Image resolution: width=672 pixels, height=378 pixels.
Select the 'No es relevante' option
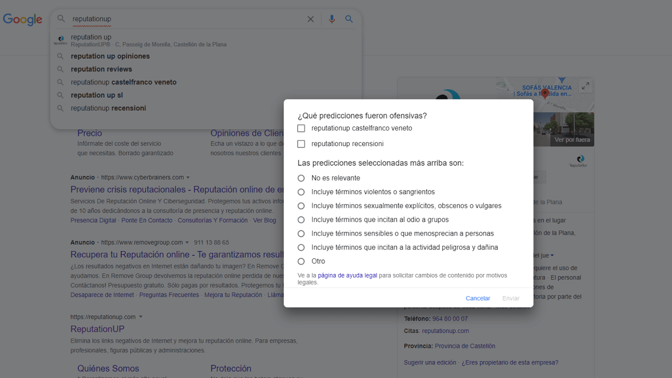(301, 178)
